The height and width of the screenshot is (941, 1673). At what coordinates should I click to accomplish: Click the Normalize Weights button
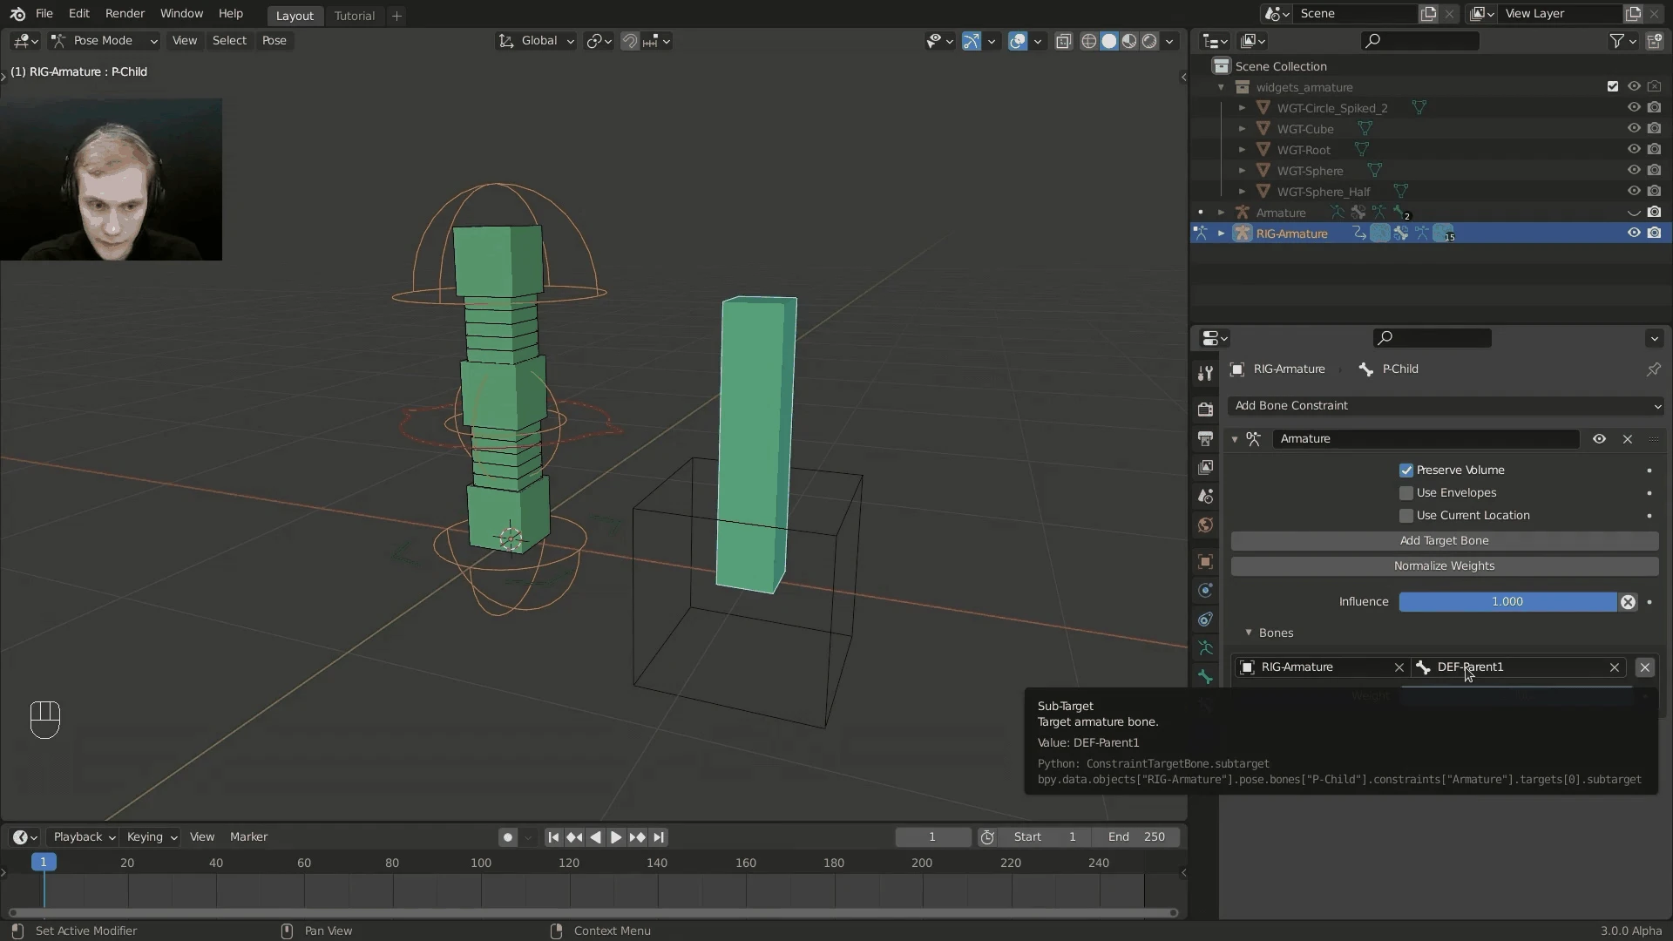(1444, 566)
